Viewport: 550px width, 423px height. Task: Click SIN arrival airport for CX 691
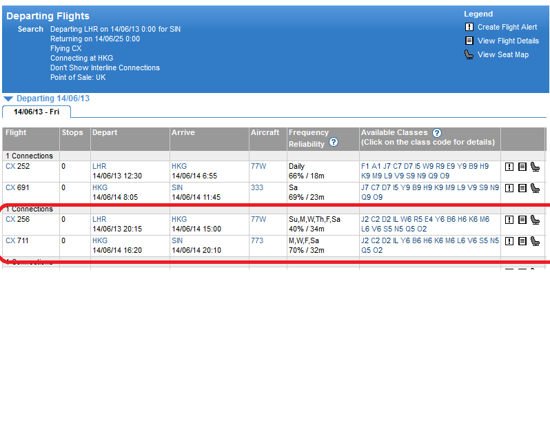(x=177, y=187)
